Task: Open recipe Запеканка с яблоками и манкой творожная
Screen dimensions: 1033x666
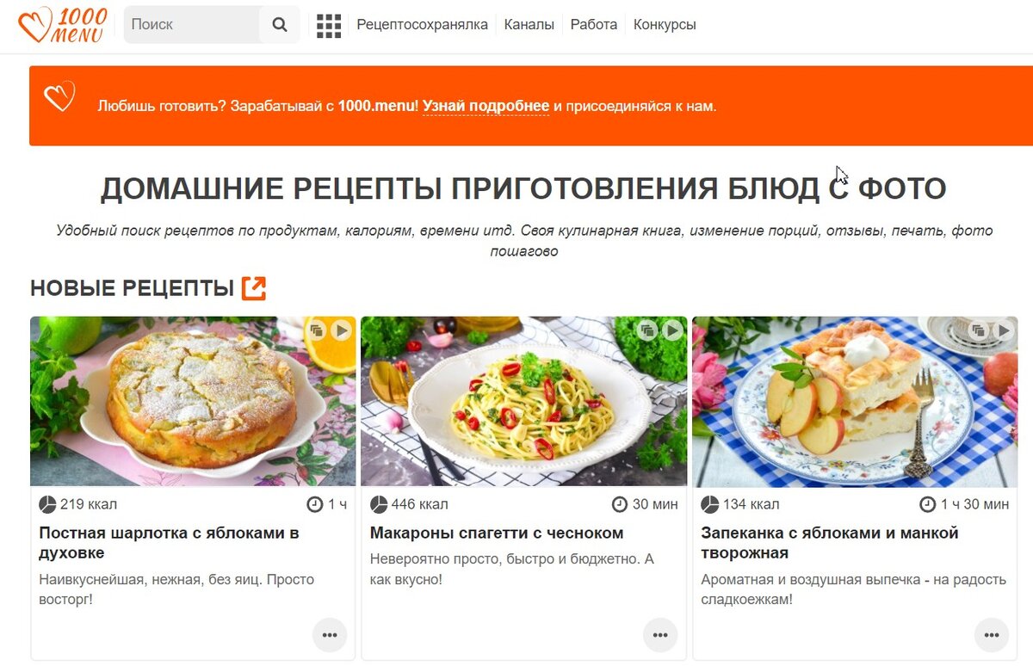Action: [830, 543]
